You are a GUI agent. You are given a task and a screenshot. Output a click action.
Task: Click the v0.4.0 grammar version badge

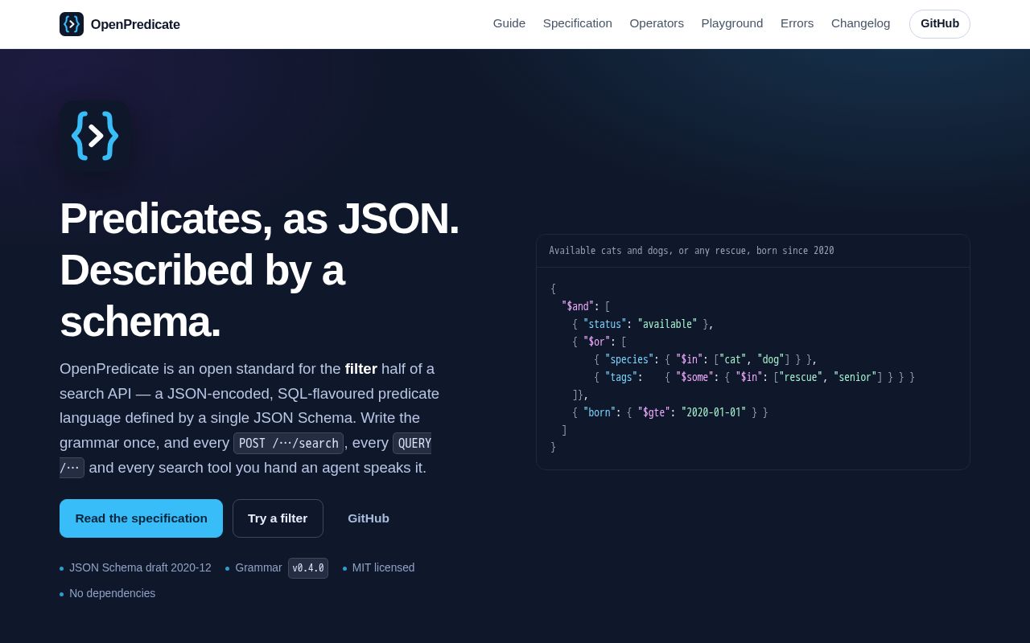[308, 568]
